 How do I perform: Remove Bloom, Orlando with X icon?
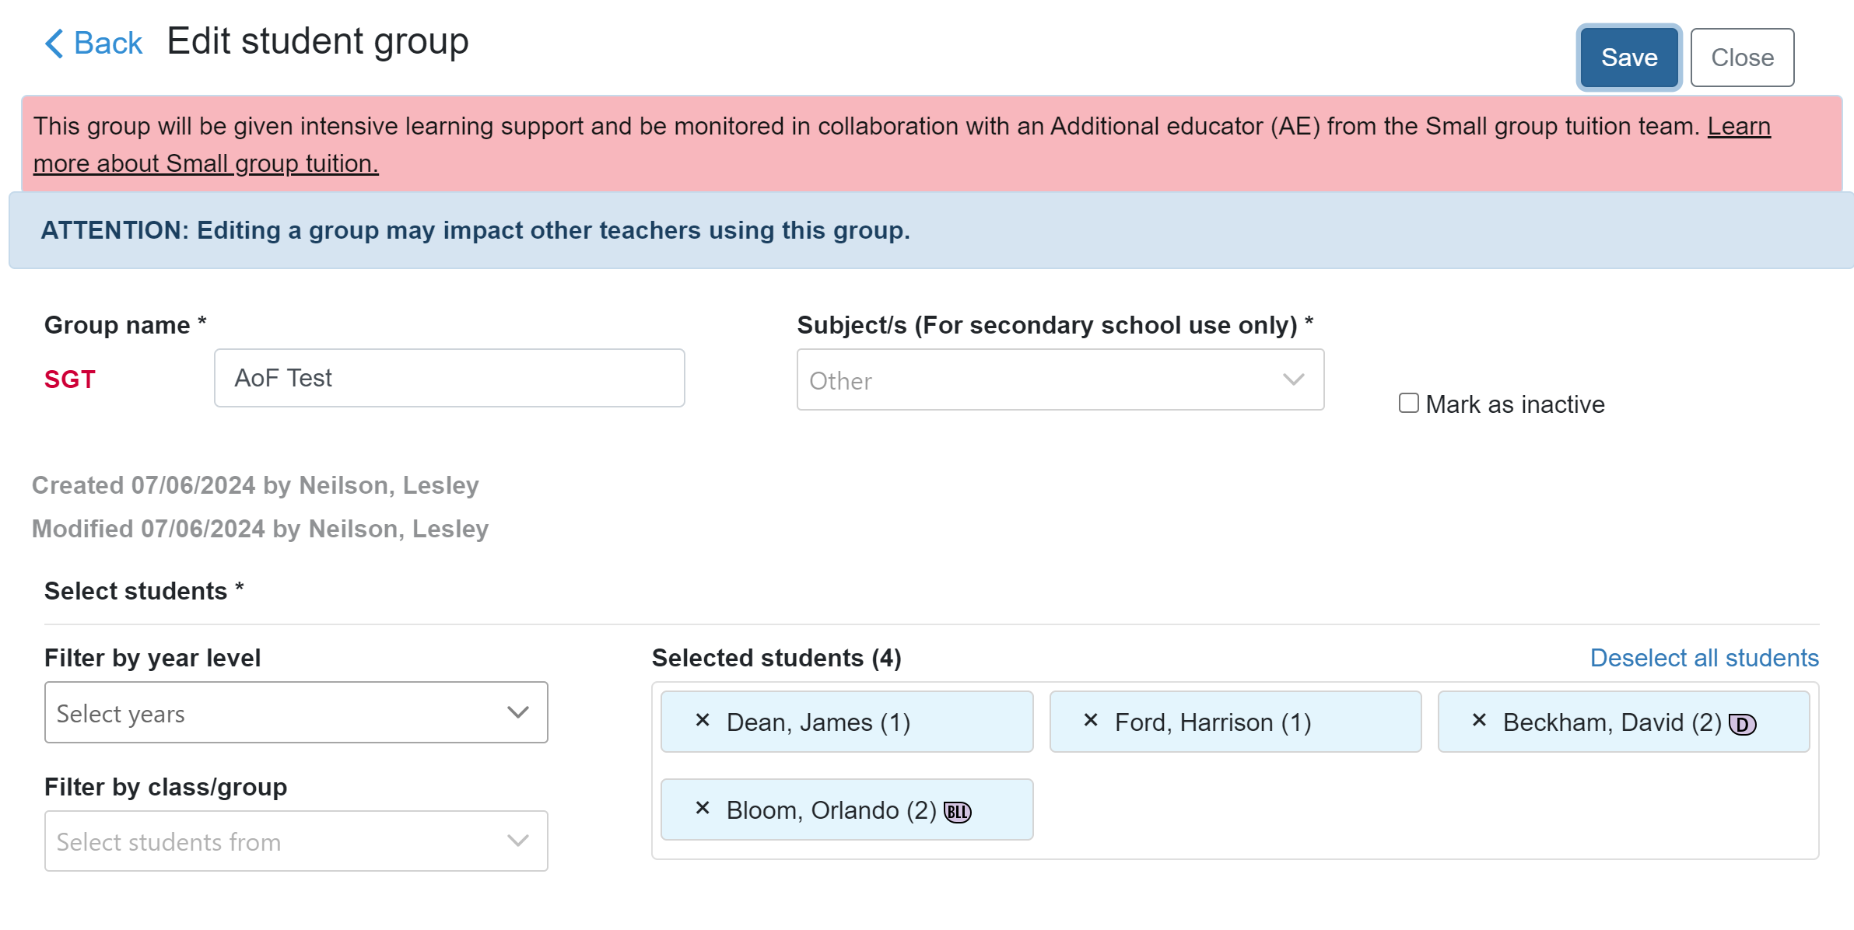click(702, 809)
